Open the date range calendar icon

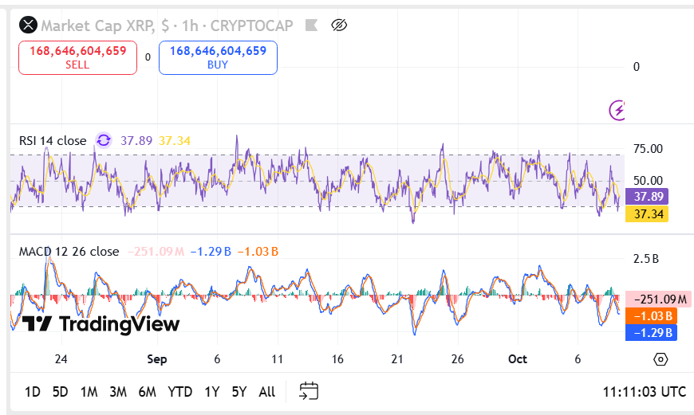(x=309, y=391)
